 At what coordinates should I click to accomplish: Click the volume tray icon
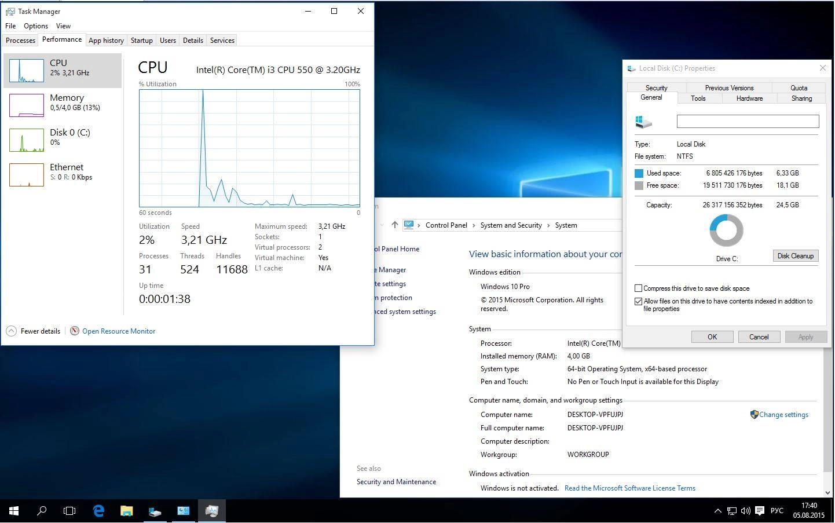click(x=746, y=511)
